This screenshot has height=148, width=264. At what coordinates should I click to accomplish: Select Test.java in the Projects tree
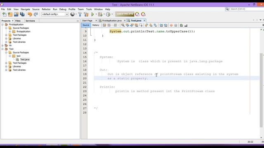tap(25, 59)
